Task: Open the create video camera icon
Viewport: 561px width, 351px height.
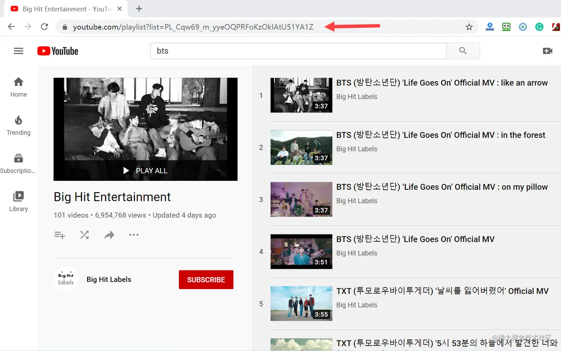Action: (547, 51)
